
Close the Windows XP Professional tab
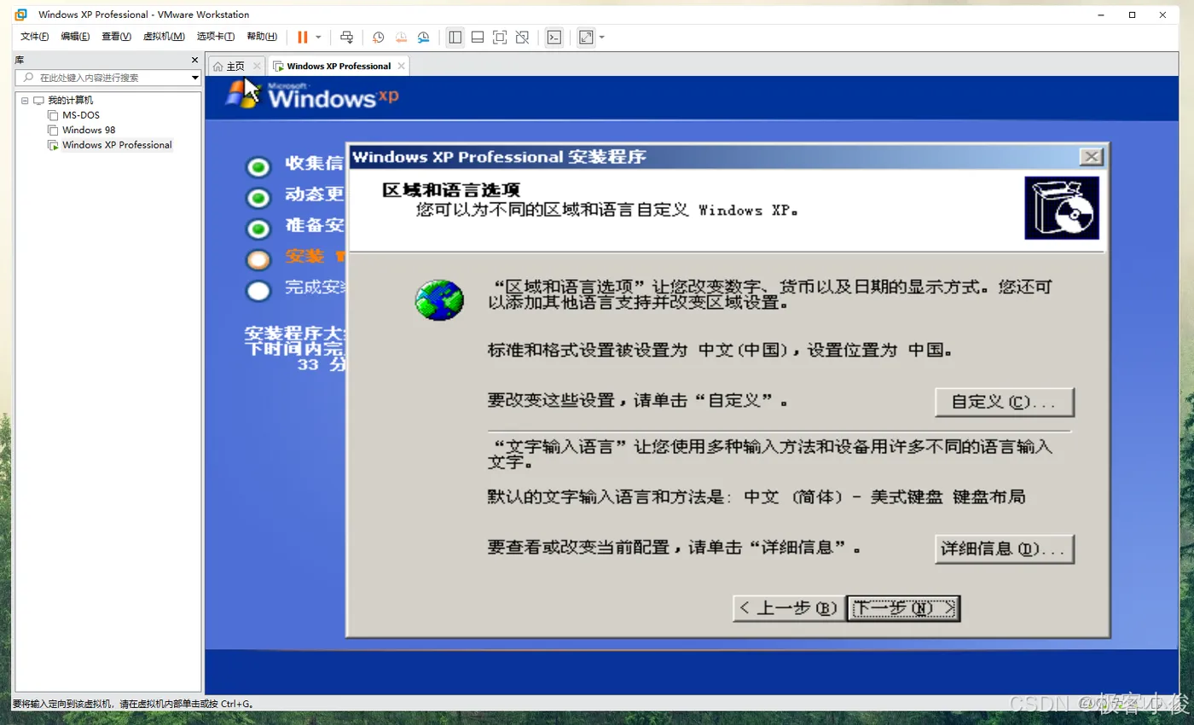click(x=402, y=66)
